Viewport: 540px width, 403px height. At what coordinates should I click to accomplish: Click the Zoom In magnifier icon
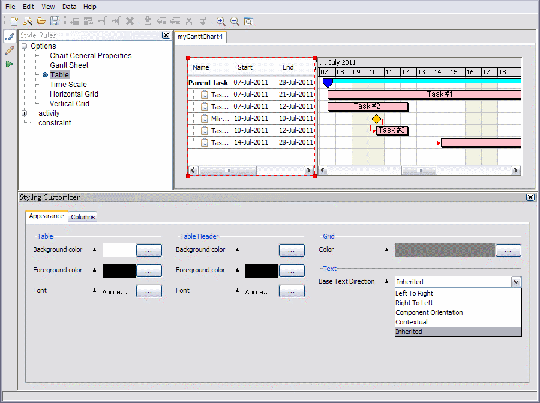[x=221, y=21]
